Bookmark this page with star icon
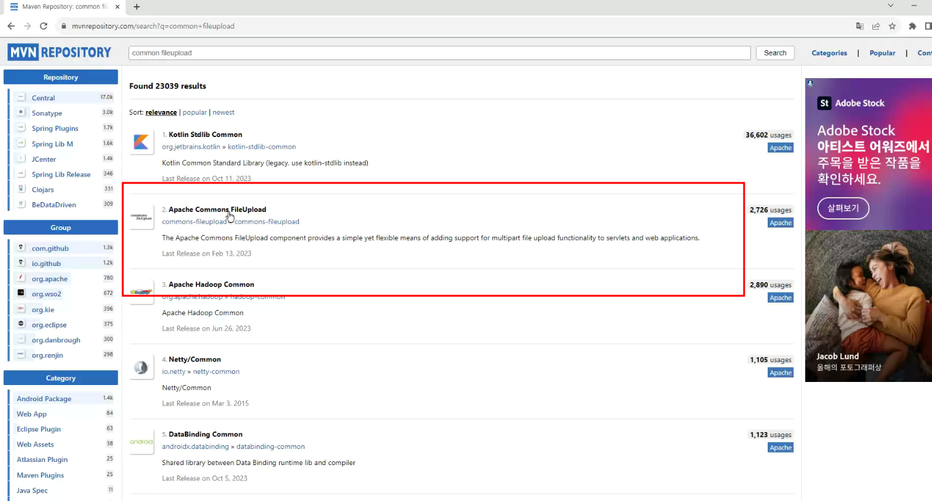The width and height of the screenshot is (932, 501). [x=892, y=26]
